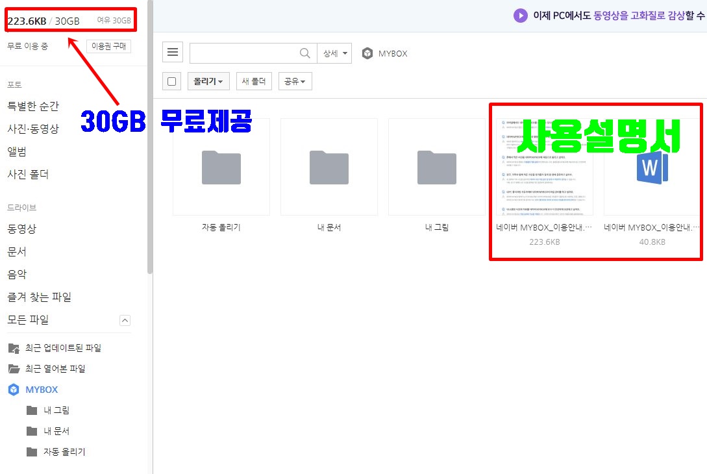The width and height of the screenshot is (707, 474).
Task: Open 사진·동영상 in sidebar
Action: tap(33, 129)
